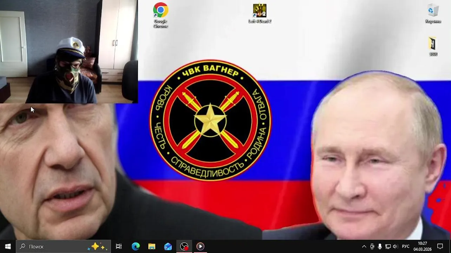Open Outlook from the taskbar
Screen dimensions: 451x253
(168, 246)
